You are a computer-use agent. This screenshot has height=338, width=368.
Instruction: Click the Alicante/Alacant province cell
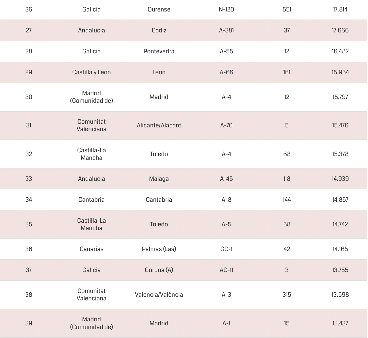pos(159,125)
